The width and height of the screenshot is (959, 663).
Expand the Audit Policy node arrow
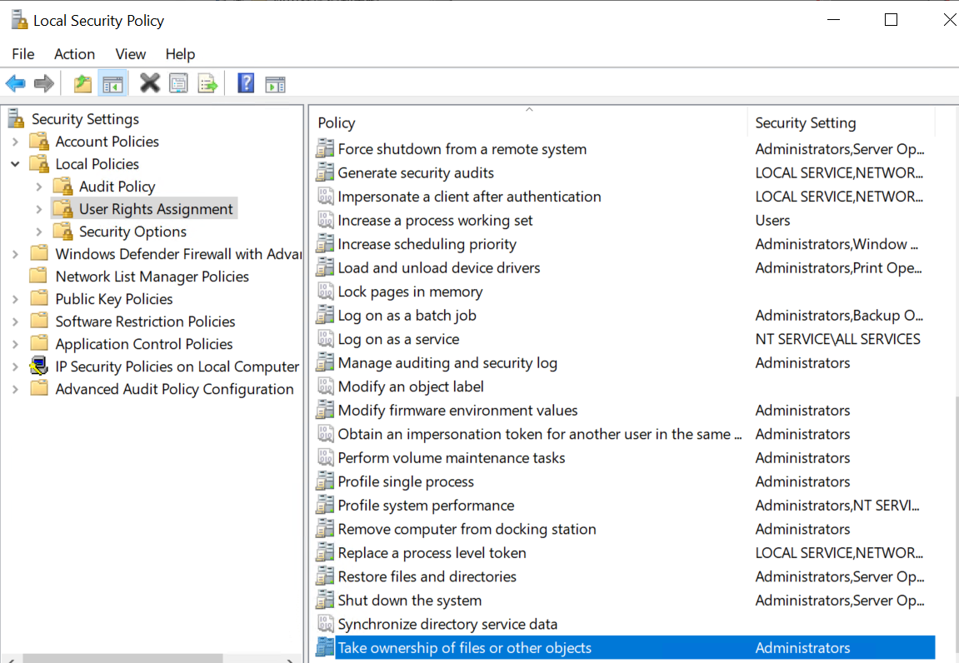pos(39,187)
